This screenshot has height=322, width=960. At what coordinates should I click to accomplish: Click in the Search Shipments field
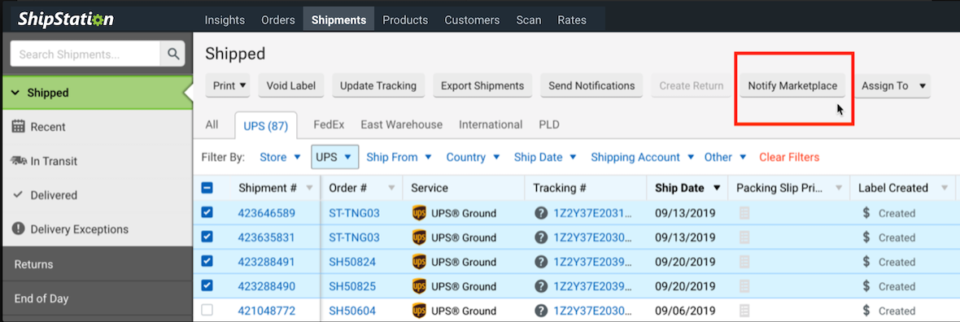pos(85,54)
